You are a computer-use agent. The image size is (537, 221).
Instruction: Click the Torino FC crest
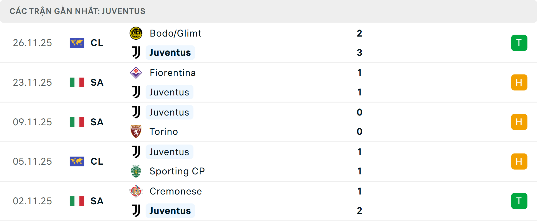pyautogui.click(x=136, y=131)
